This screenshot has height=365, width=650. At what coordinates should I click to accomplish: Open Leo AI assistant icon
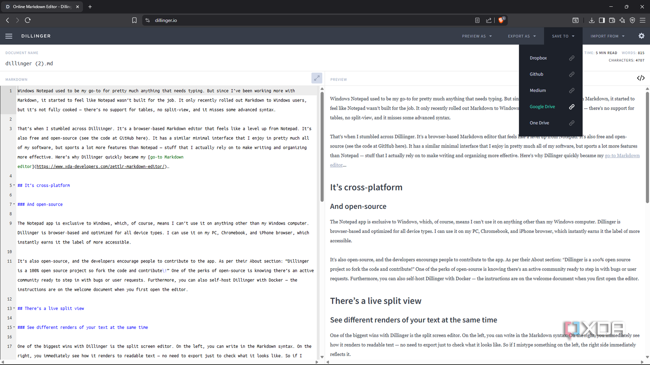coord(622,20)
